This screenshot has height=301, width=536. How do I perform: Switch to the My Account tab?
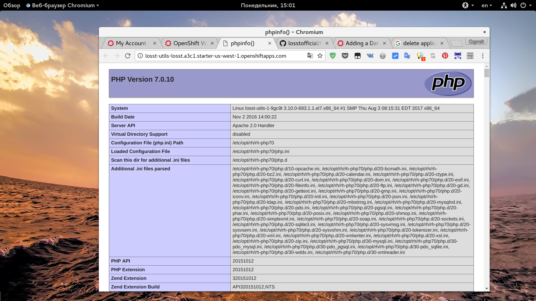click(131, 43)
